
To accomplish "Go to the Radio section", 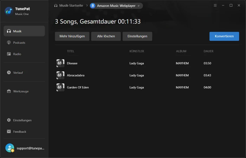I will (24, 54).
